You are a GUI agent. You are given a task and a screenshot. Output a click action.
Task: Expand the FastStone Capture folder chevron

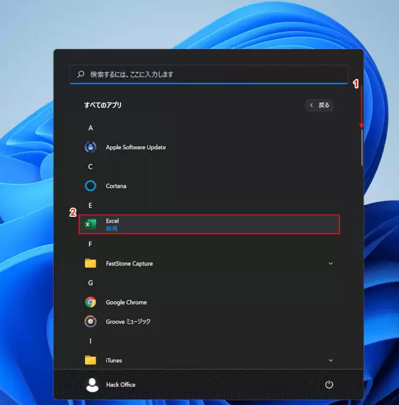coord(331,264)
